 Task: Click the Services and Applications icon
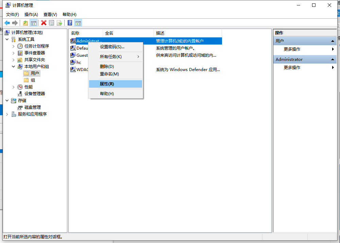click(14, 114)
